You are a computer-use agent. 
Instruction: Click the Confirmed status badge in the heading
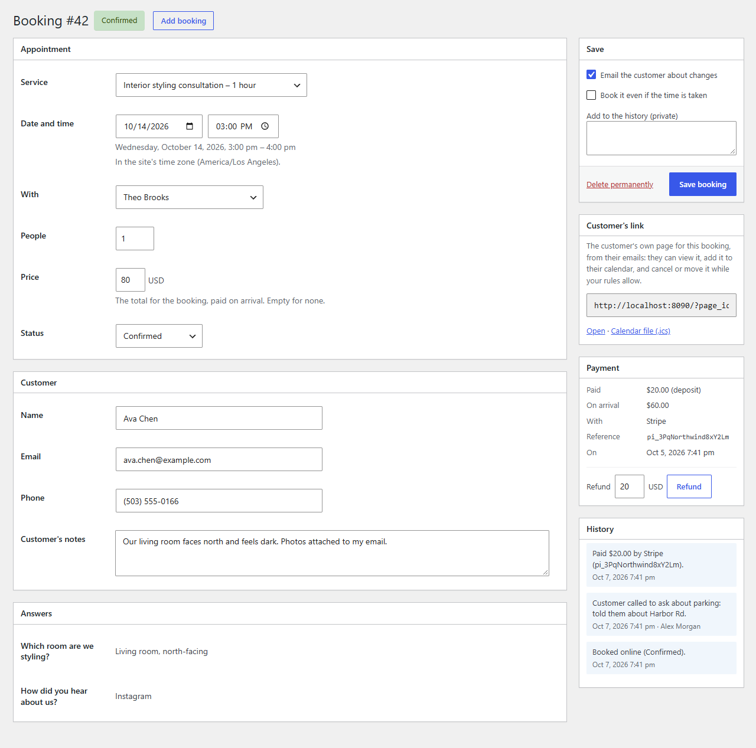[119, 21]
